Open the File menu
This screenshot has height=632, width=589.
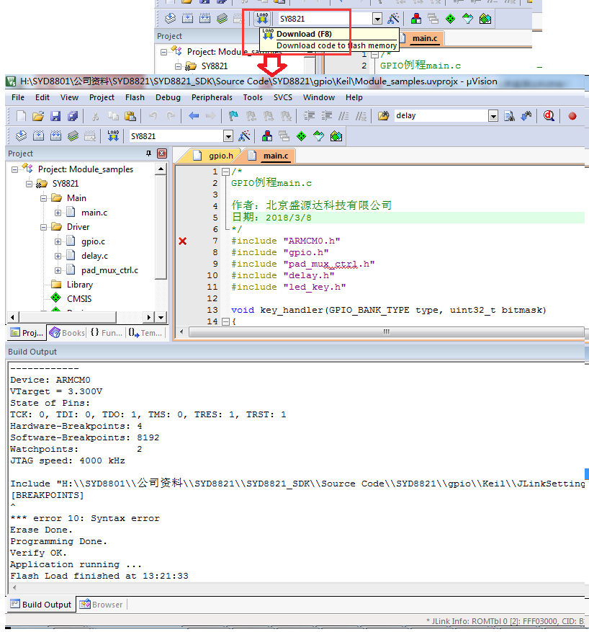18,97
